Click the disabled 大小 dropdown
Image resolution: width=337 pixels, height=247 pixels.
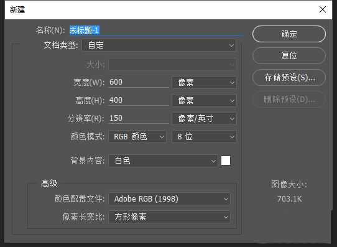pyautogui.click(x=172, y=64)
